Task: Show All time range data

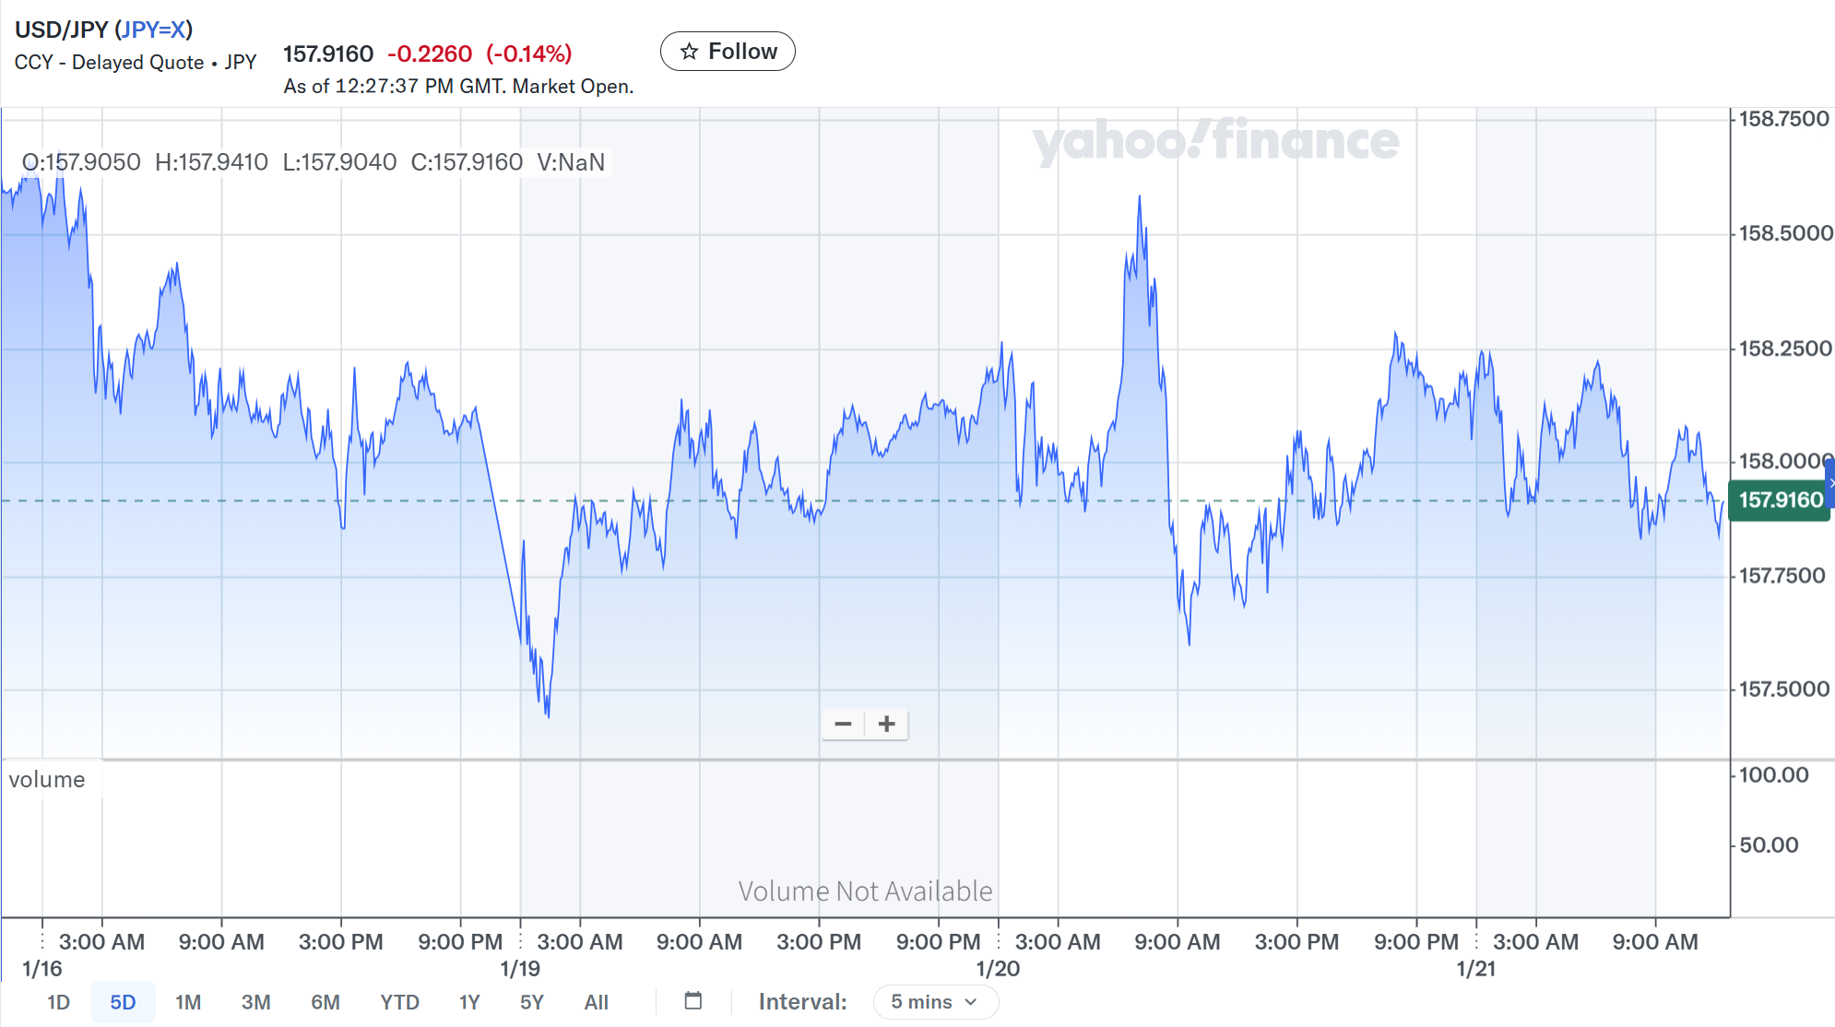Action: click(596, 1002)
